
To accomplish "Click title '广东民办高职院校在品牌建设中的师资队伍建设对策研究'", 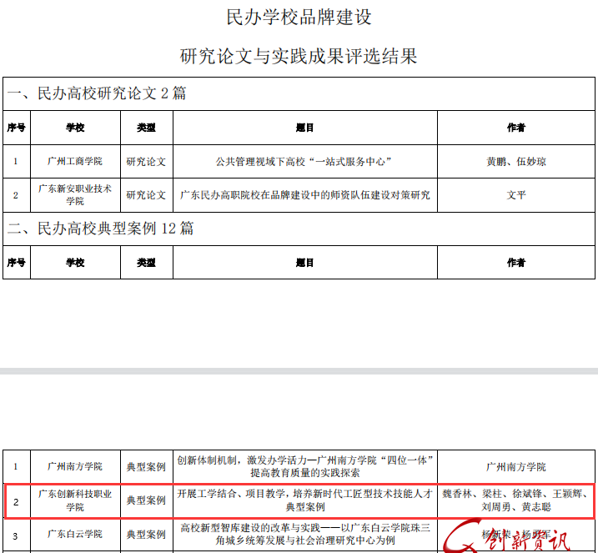I will (305, 195).
